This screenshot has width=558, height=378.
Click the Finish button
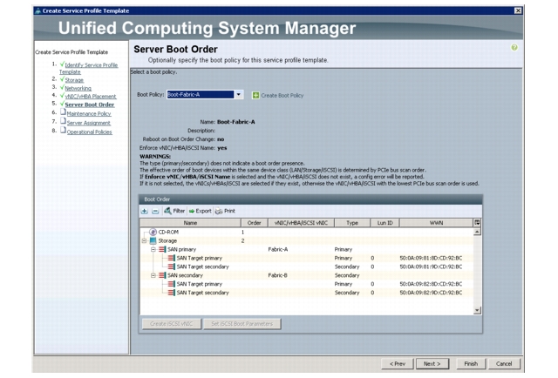tap(471, 364)
